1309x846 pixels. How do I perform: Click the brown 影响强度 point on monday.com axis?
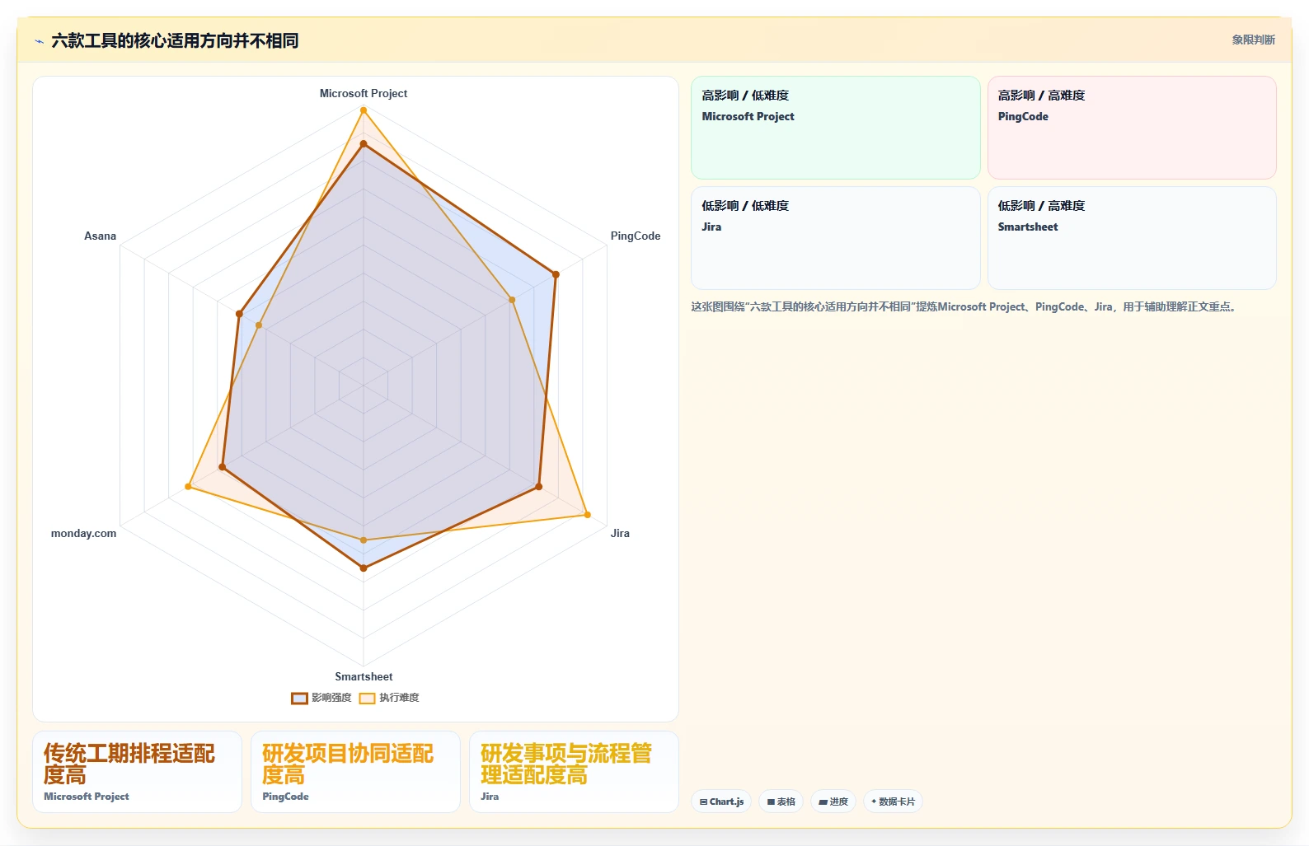(222, 467)
